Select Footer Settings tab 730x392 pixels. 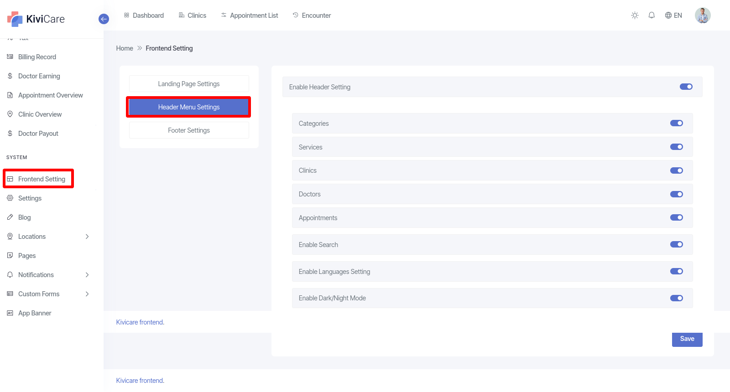pos(189,130)
